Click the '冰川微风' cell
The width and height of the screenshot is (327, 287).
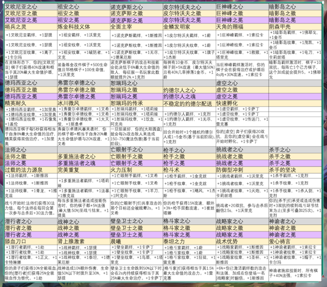click(x=83, y=103)
